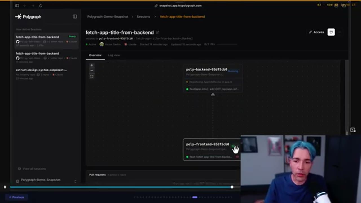Click the browser address bar URL

180,6
